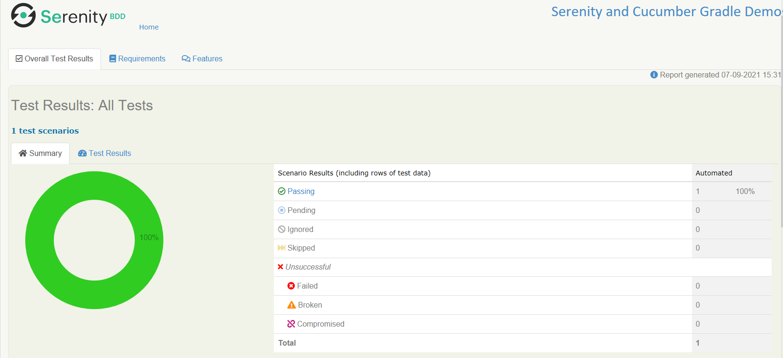The height and width of the screenshot is (358, 783).
Task: Click the Passing count value 1
Action: [698, 191]
